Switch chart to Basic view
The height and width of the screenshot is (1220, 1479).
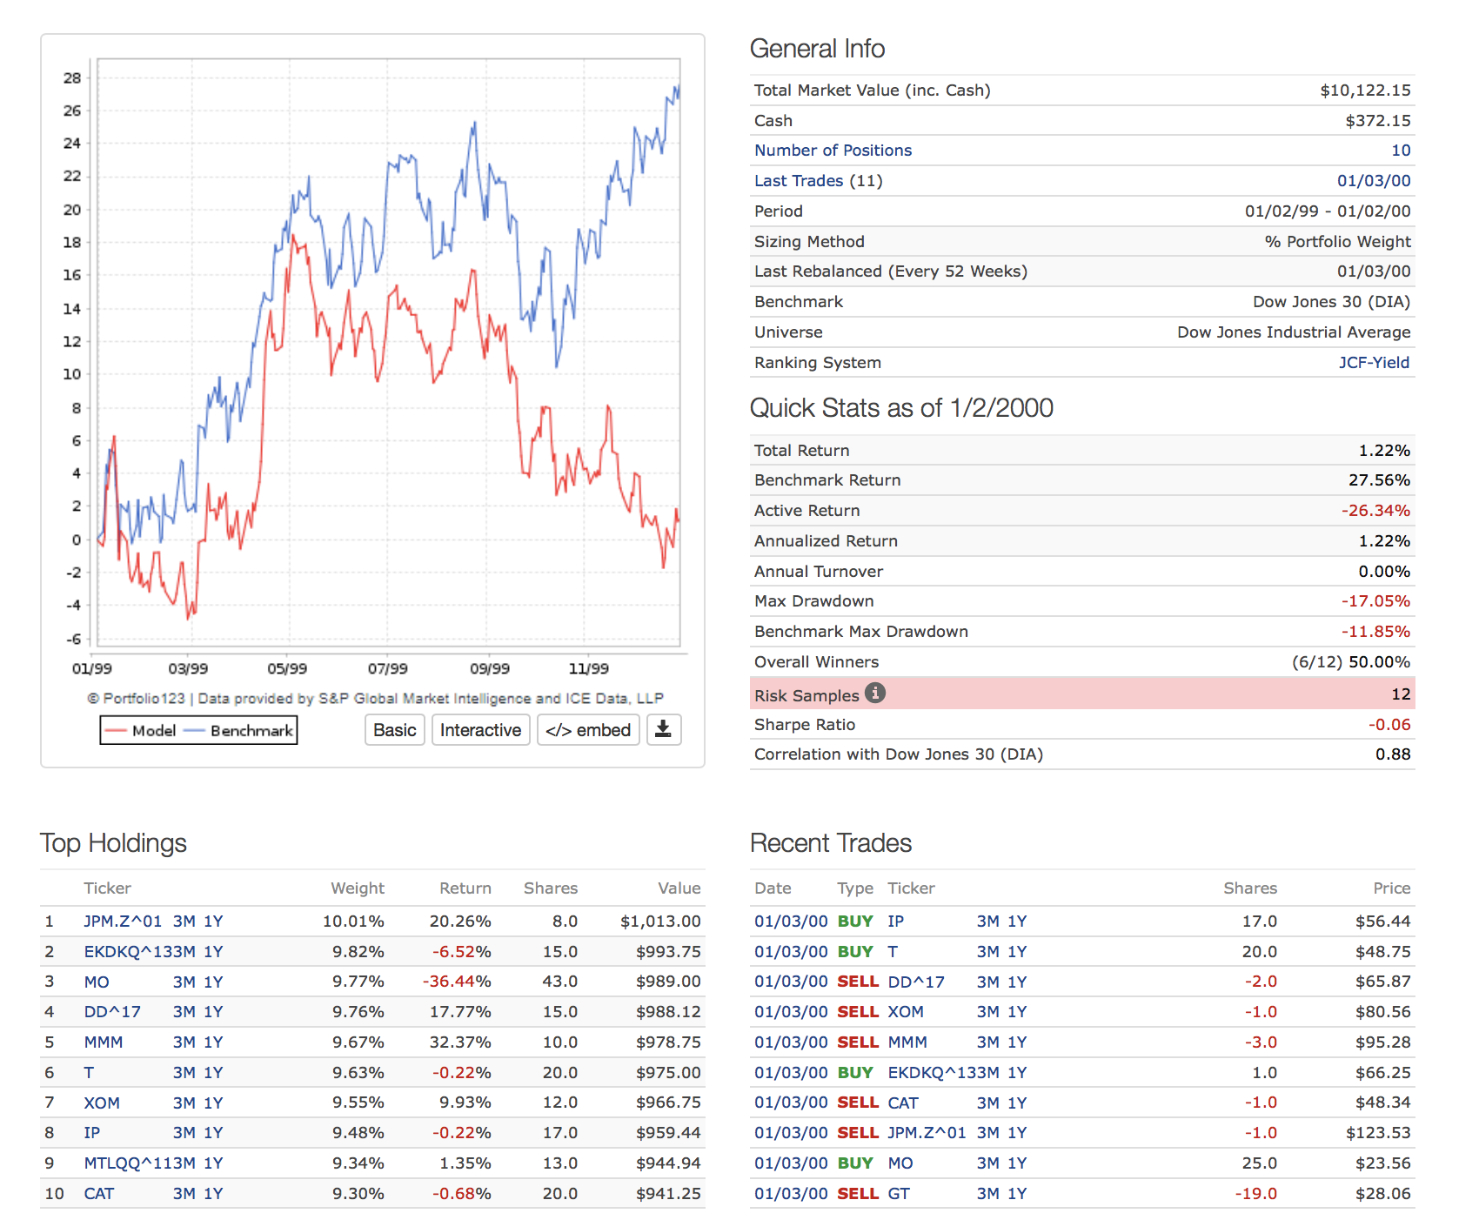[x=394, y=730]
